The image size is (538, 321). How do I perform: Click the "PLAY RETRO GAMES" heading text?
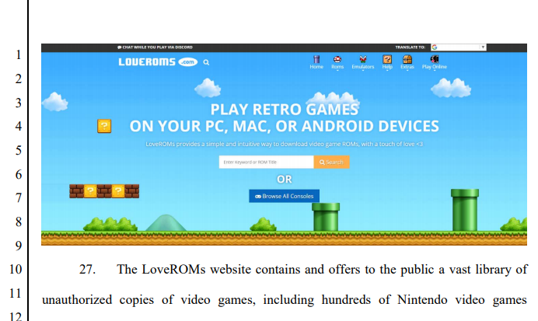(x=284, y=110)
